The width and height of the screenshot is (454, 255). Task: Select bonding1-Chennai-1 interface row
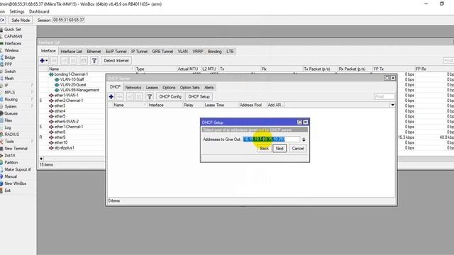coord(71,74)
